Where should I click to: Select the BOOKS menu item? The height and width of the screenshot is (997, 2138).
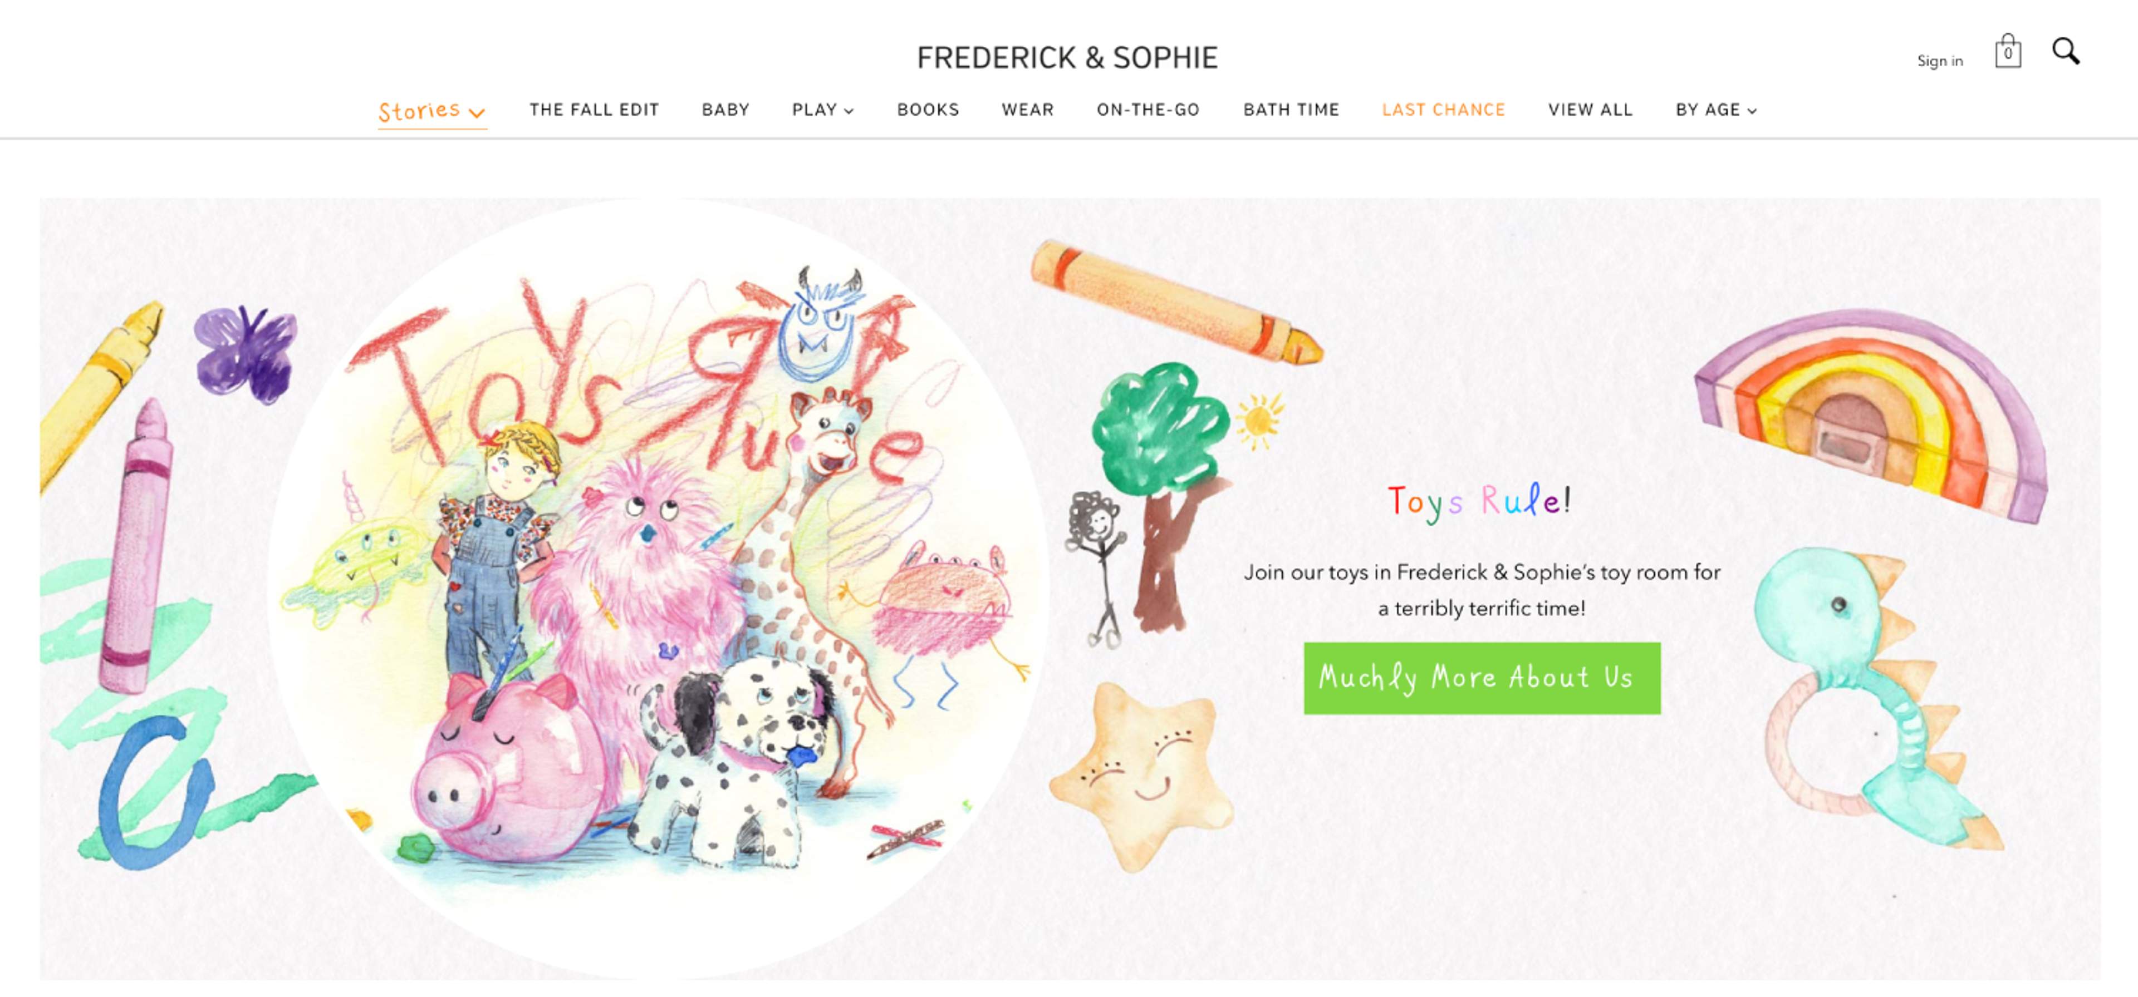[928, 110]
